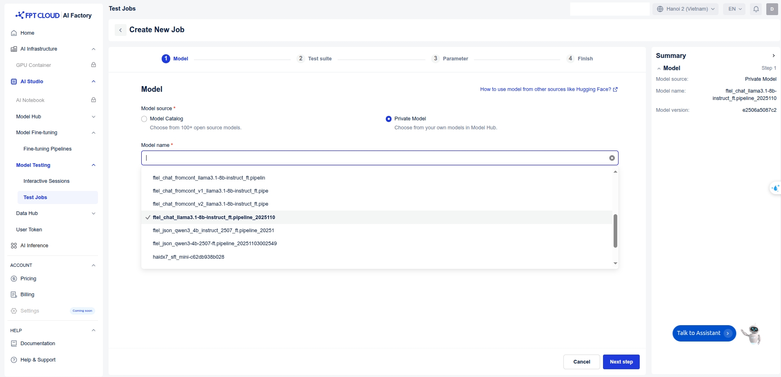Click inside the Model name input field
The image size is (781, 377).
pyautogui.click(x=367, y=158)
